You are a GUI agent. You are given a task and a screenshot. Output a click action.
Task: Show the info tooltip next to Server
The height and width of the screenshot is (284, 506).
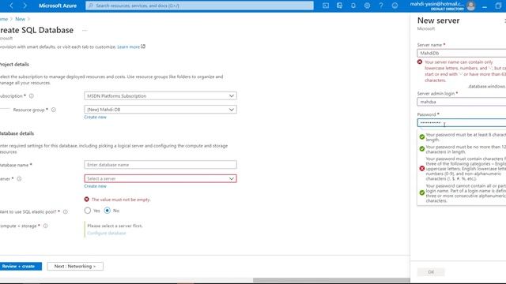click(19, 179)
